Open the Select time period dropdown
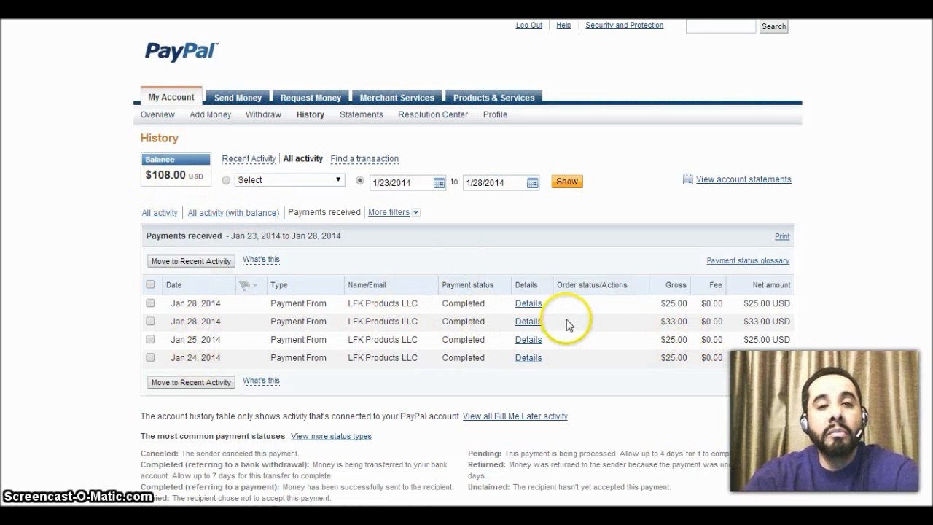 point(289,180)
